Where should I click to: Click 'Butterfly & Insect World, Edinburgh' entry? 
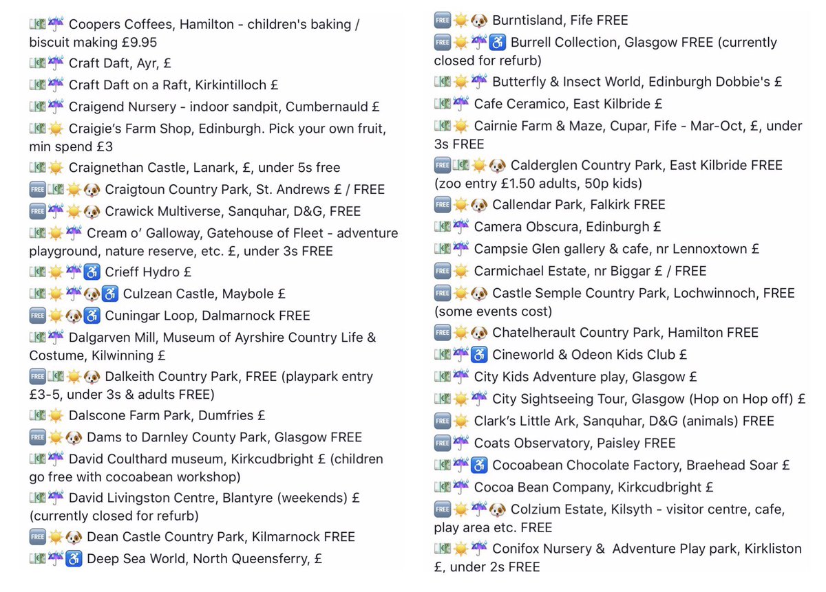608,82
